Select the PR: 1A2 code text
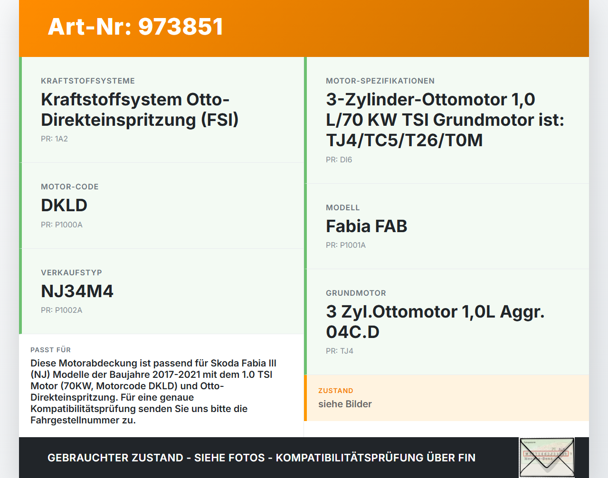The width and height of the screenshot is (608, 478). [54, 139]
